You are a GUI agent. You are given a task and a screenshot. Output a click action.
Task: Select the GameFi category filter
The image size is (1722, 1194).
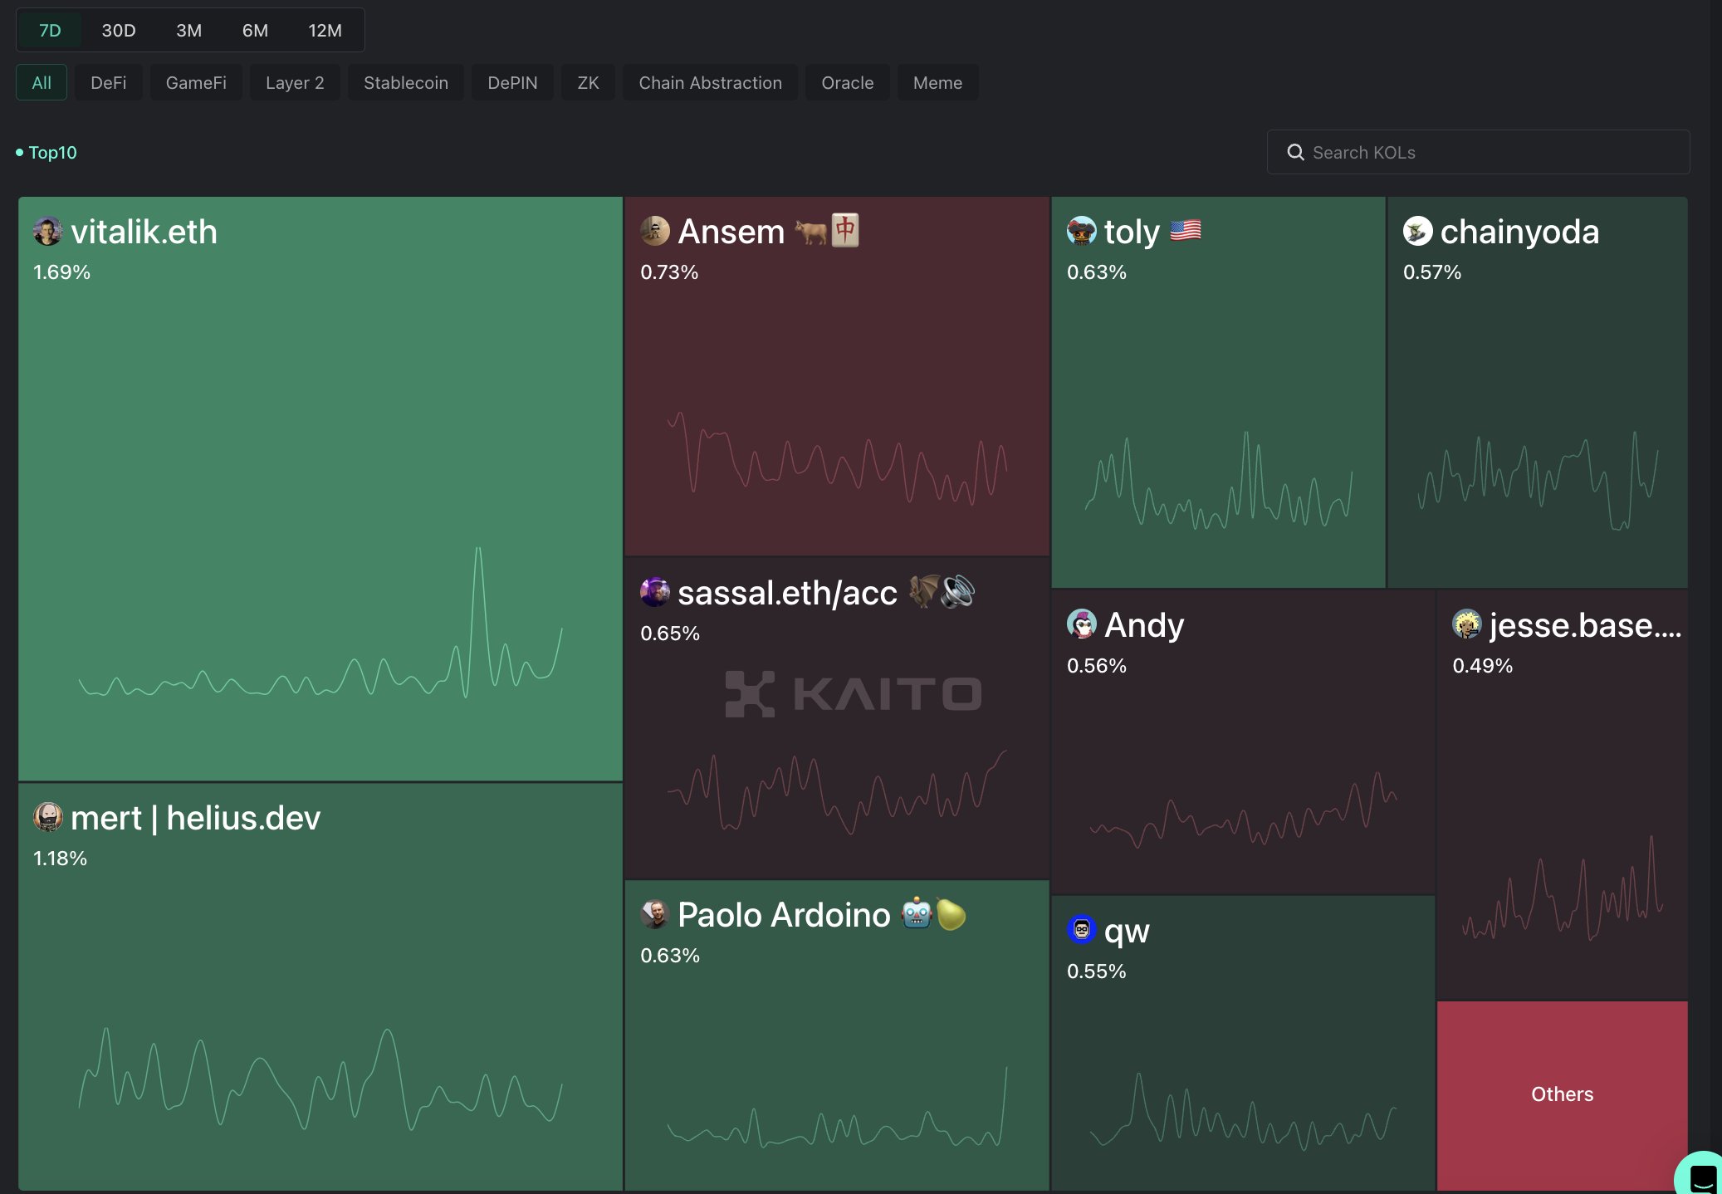[195, 82]
